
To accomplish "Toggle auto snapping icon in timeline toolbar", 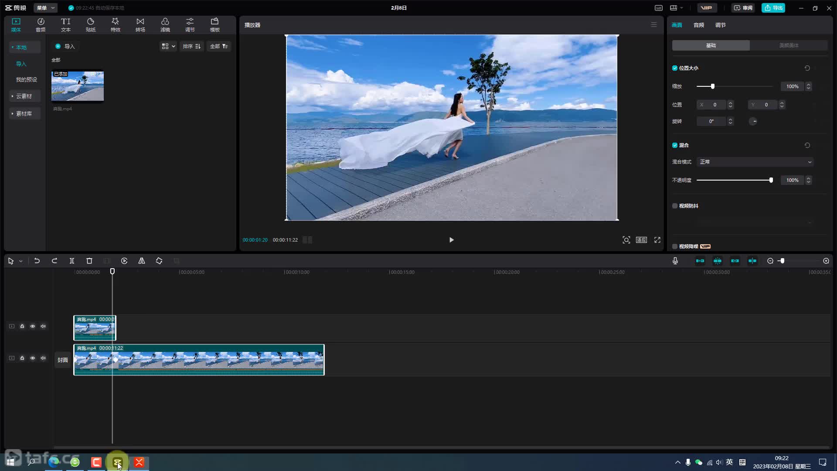I will 718,261.
